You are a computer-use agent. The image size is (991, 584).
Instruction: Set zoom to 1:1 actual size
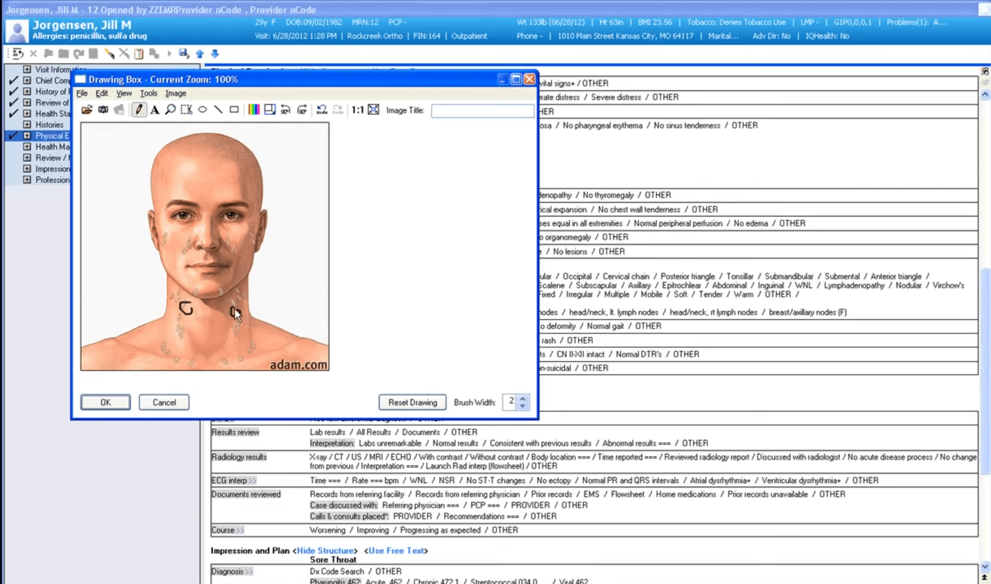(x=357, y=110)
